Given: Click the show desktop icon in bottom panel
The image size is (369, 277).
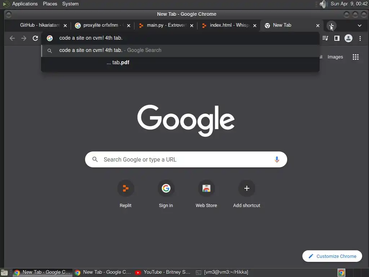Looking at the screenshot, I should pyautogui.click(x=4, y=273).
